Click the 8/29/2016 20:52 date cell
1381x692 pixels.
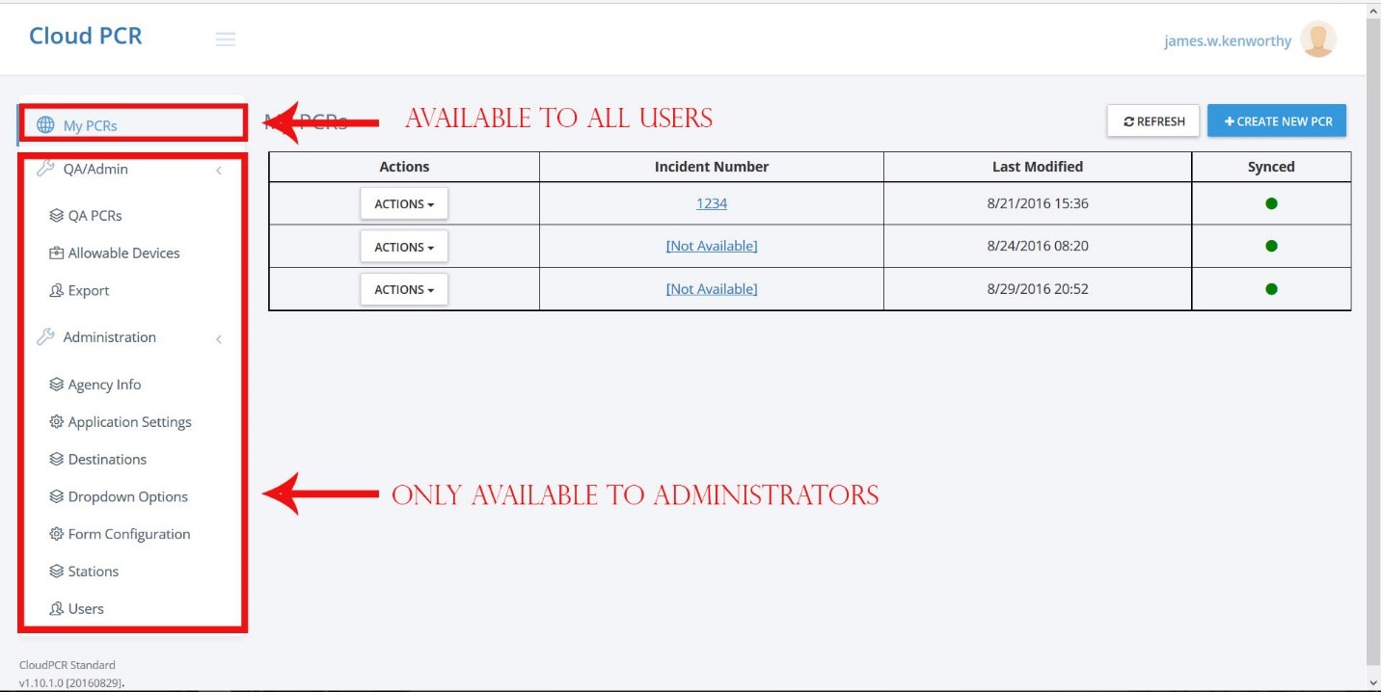coord(1038,288)
